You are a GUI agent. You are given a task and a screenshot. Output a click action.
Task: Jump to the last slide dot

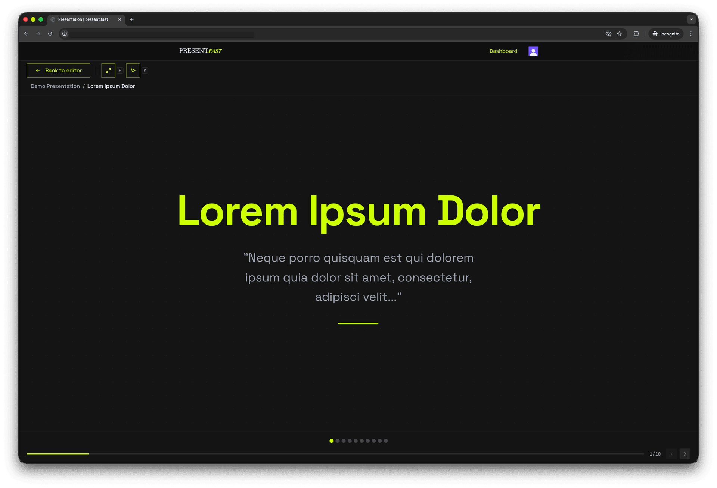(x=386, y=441)
